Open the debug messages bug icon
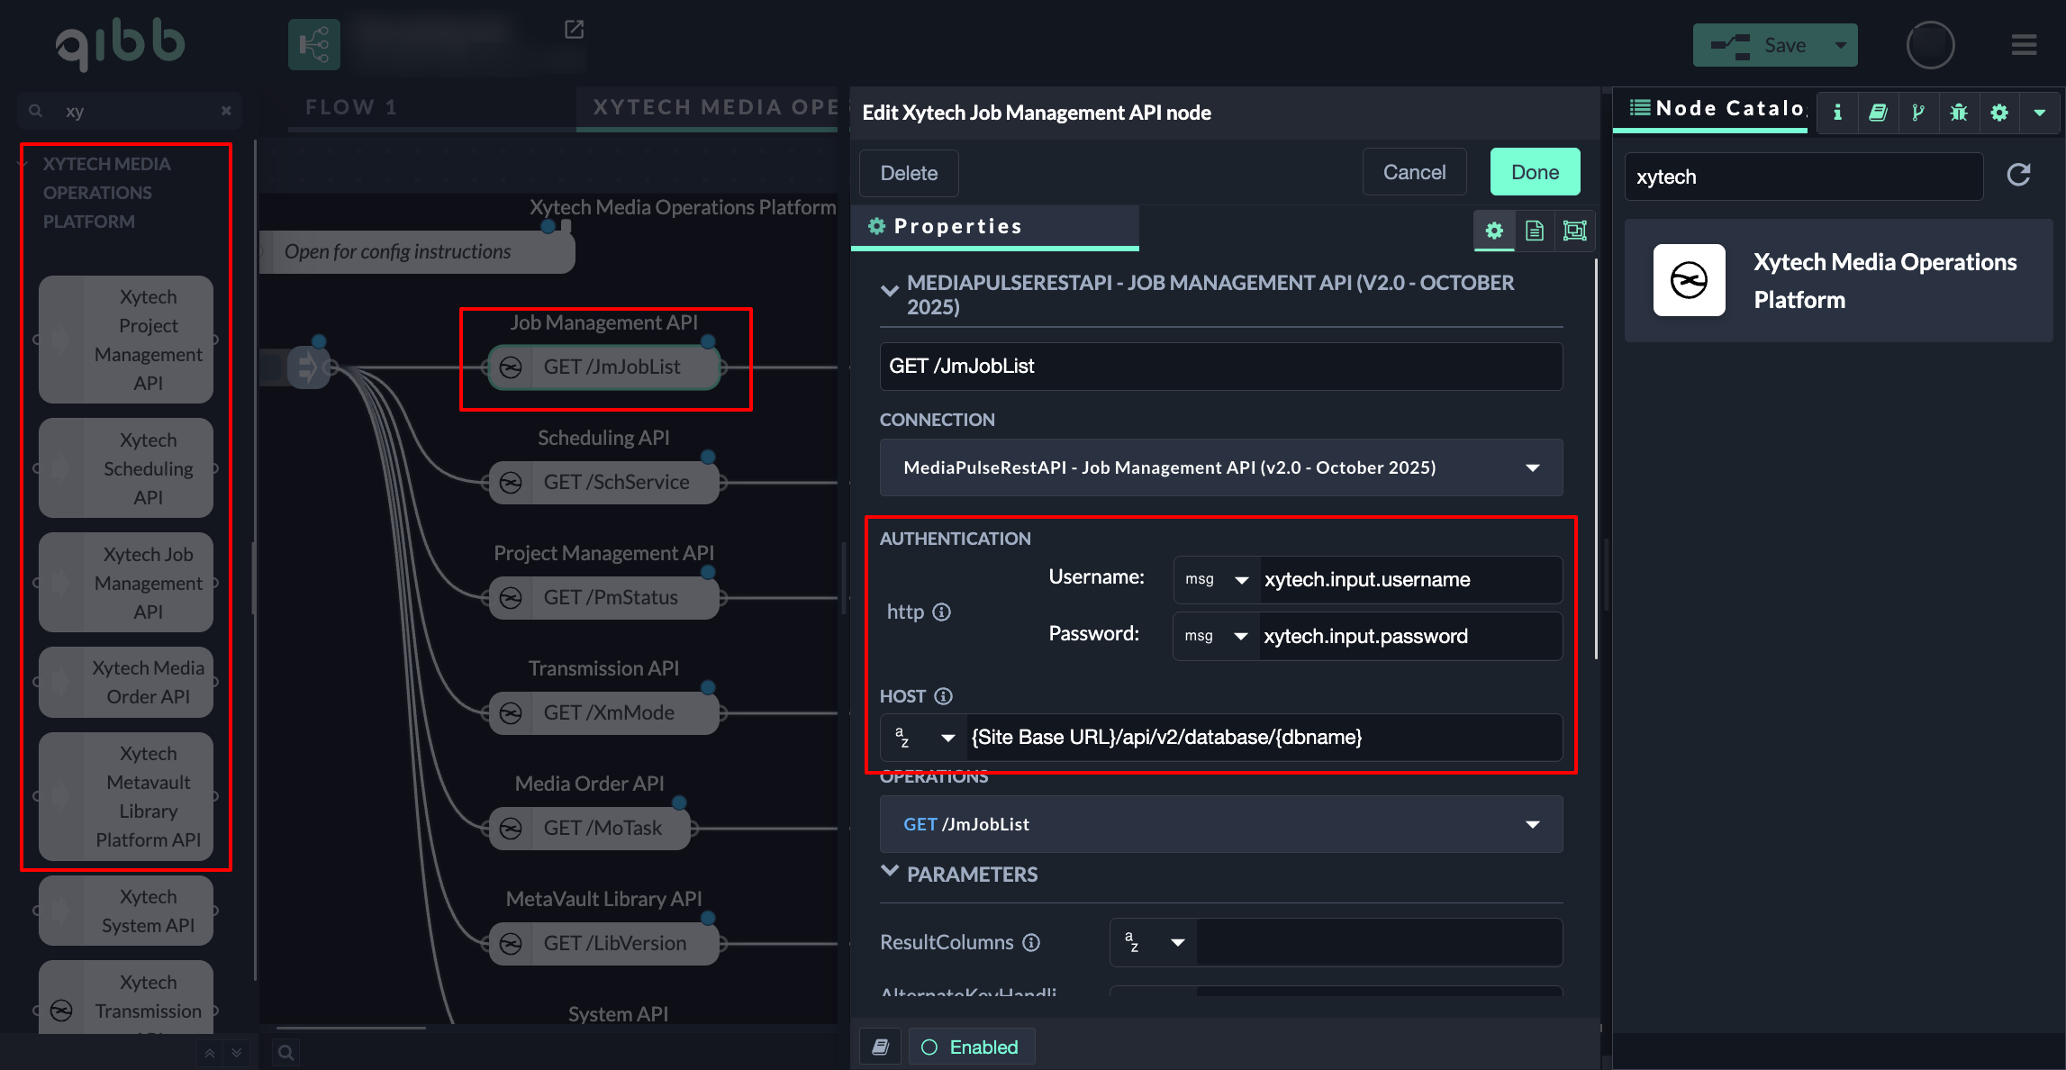 click(x=1959, y=113)
